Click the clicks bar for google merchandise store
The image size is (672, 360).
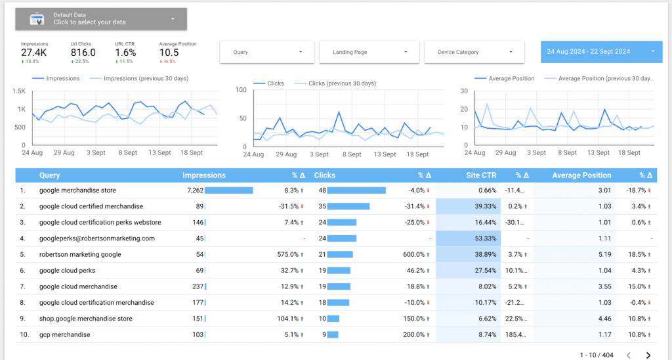[x=356, y=190]
